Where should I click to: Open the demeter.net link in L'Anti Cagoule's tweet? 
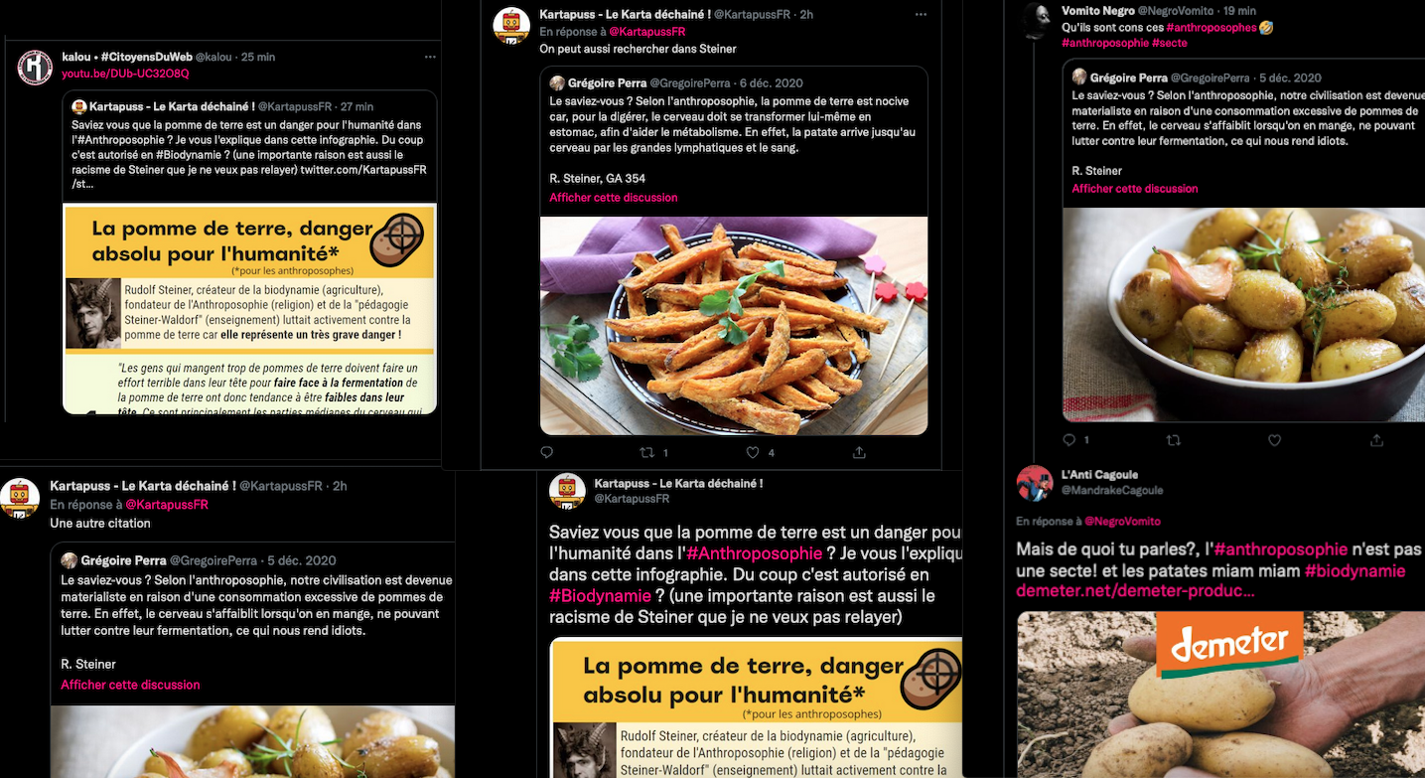1135,591
